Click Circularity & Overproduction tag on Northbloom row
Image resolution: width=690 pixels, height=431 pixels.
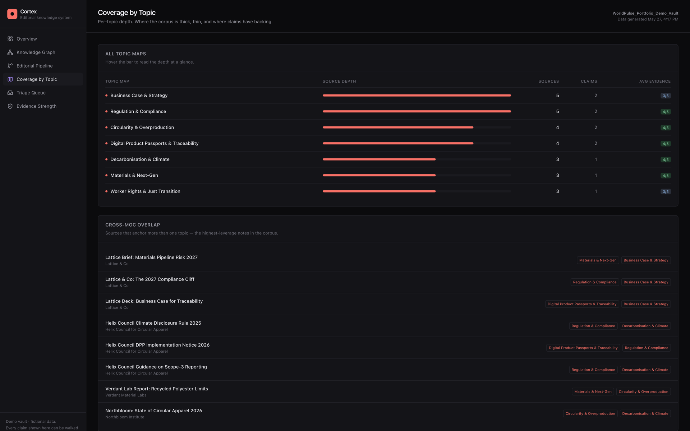(590, 414)
